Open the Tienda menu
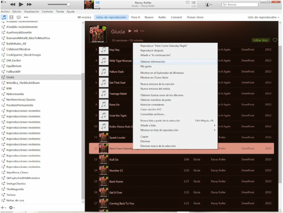The image size is (283, 213). point(60,12)
